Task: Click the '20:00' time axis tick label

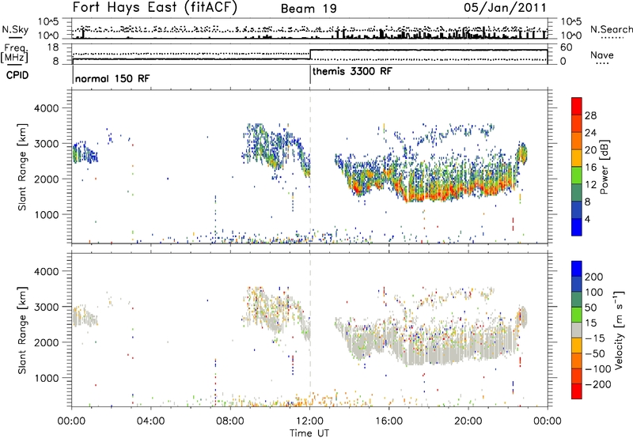Action: click(x=468, y=421)
